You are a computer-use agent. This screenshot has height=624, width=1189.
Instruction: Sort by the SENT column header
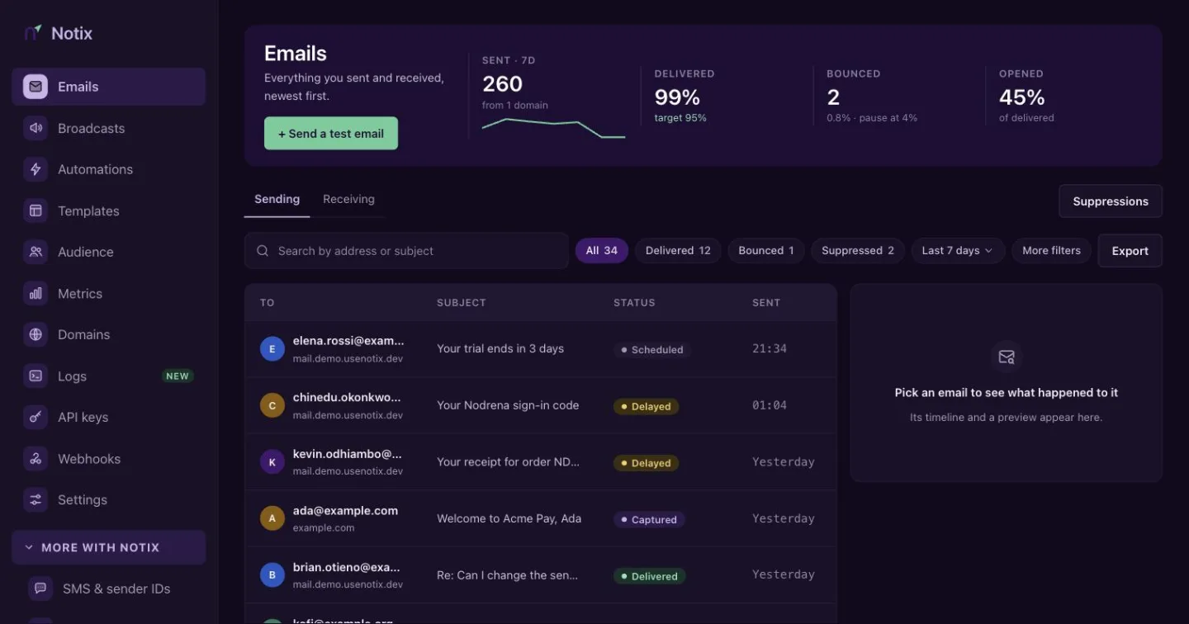[766, 303]
